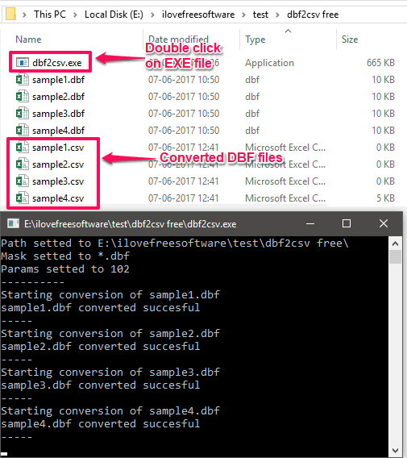Click 'Params setted to 102' console line
Viewport: 407px width, 458px height.
[65, 269]
